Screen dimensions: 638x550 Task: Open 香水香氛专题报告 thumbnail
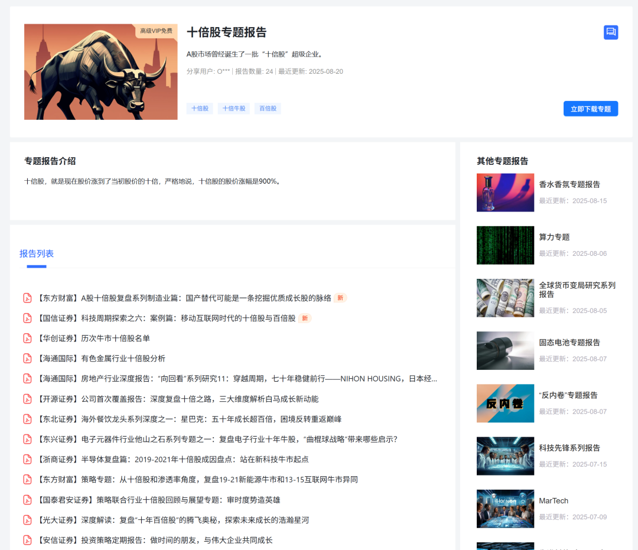505,193
